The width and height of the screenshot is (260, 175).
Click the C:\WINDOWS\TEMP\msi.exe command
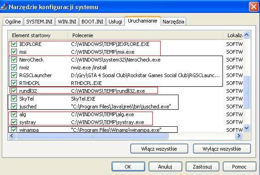tap(103, 52)
